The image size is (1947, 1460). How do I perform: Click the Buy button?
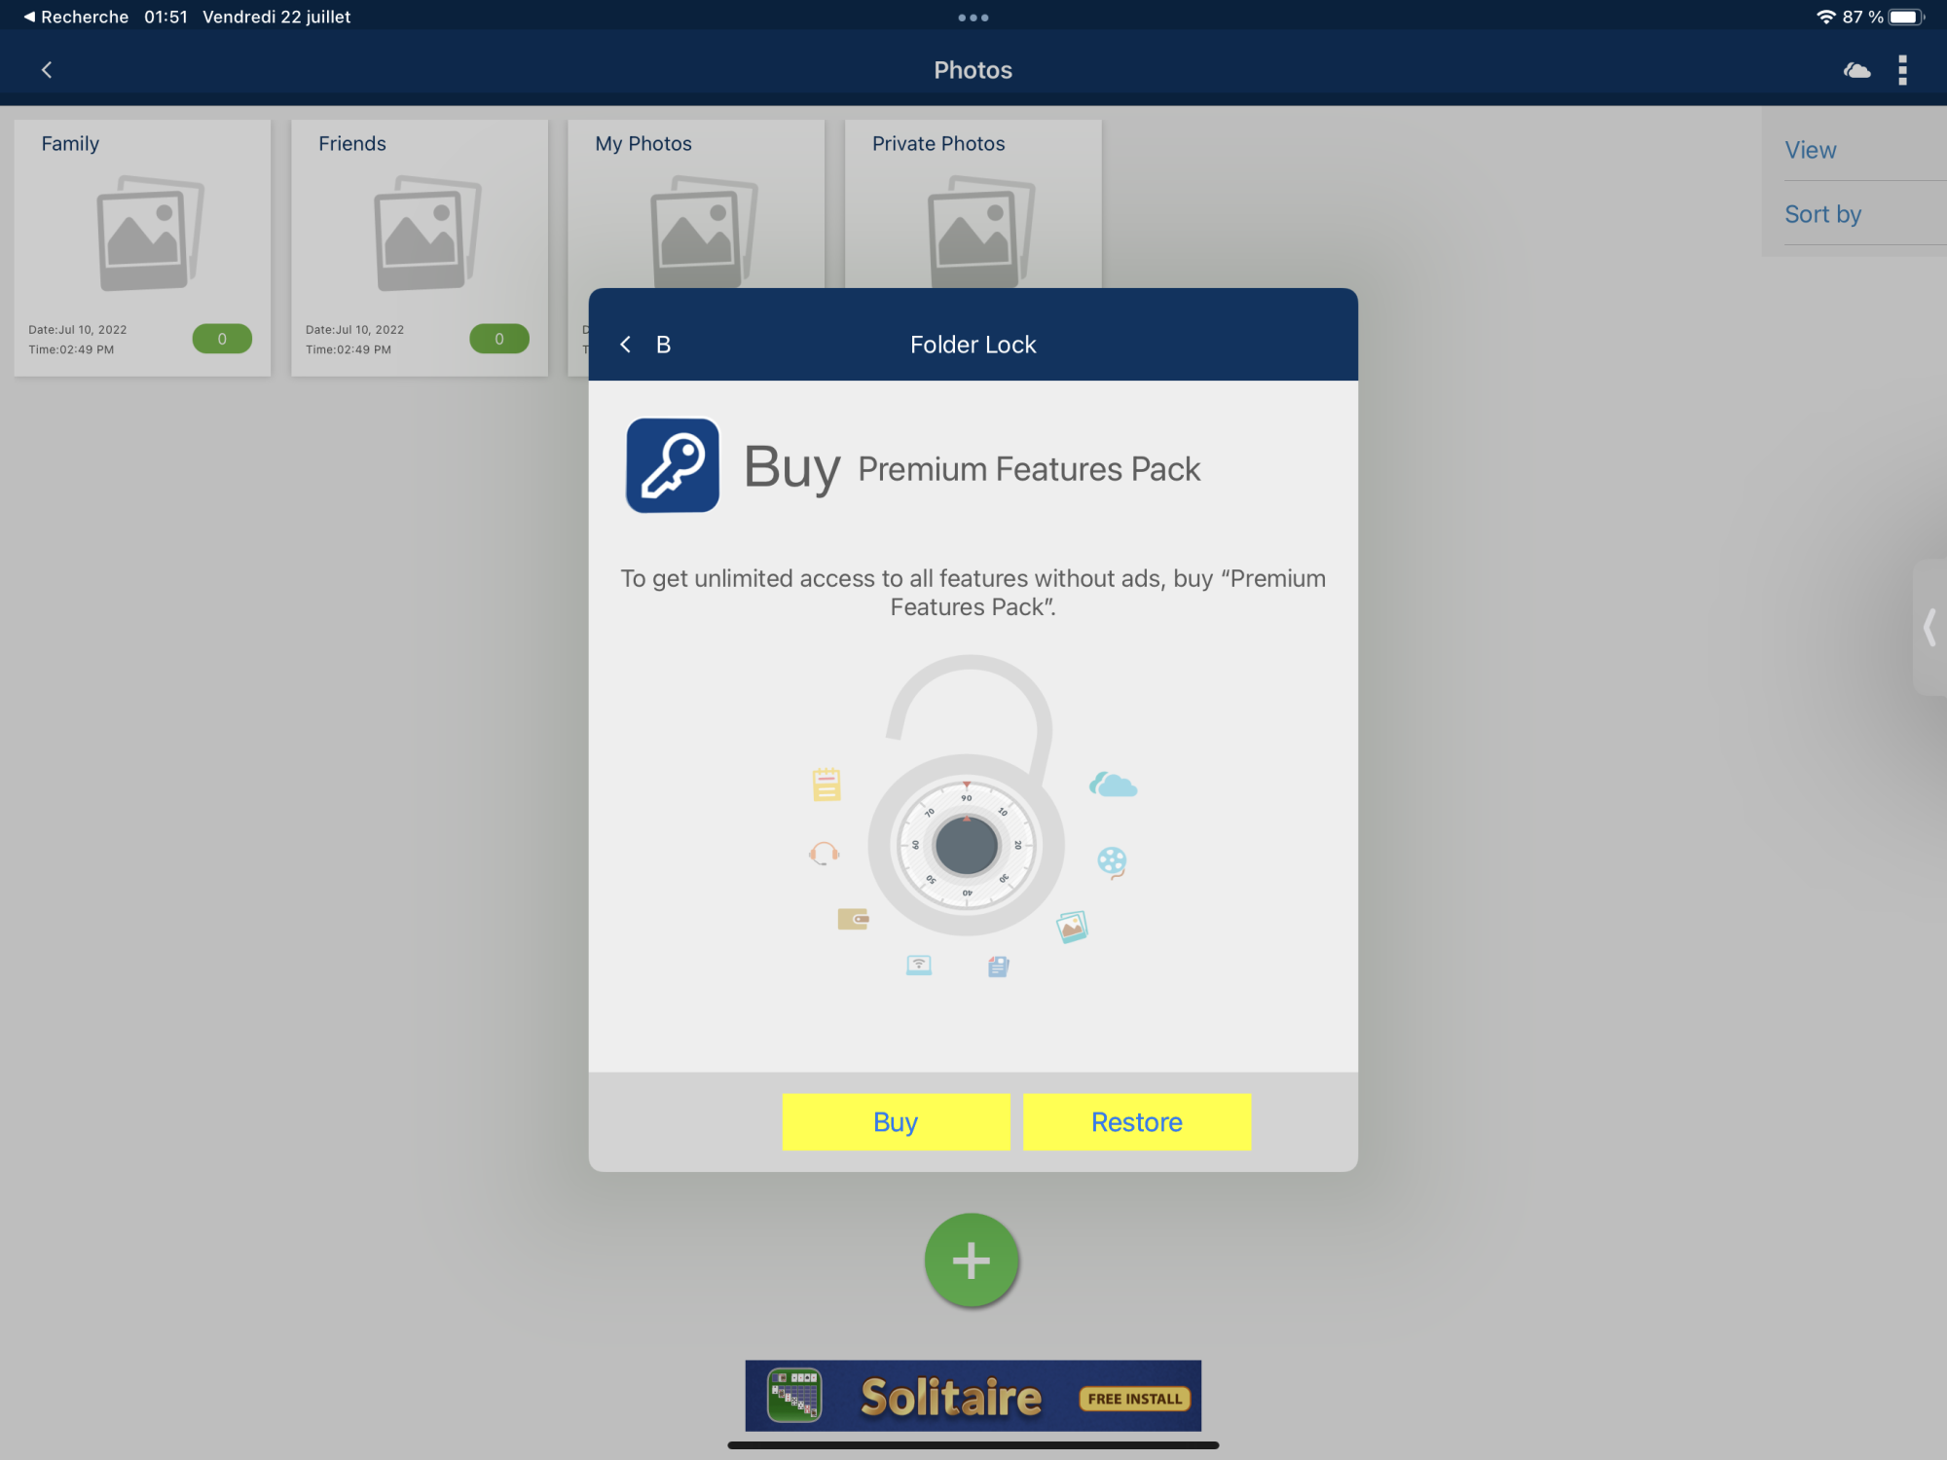896,1121
